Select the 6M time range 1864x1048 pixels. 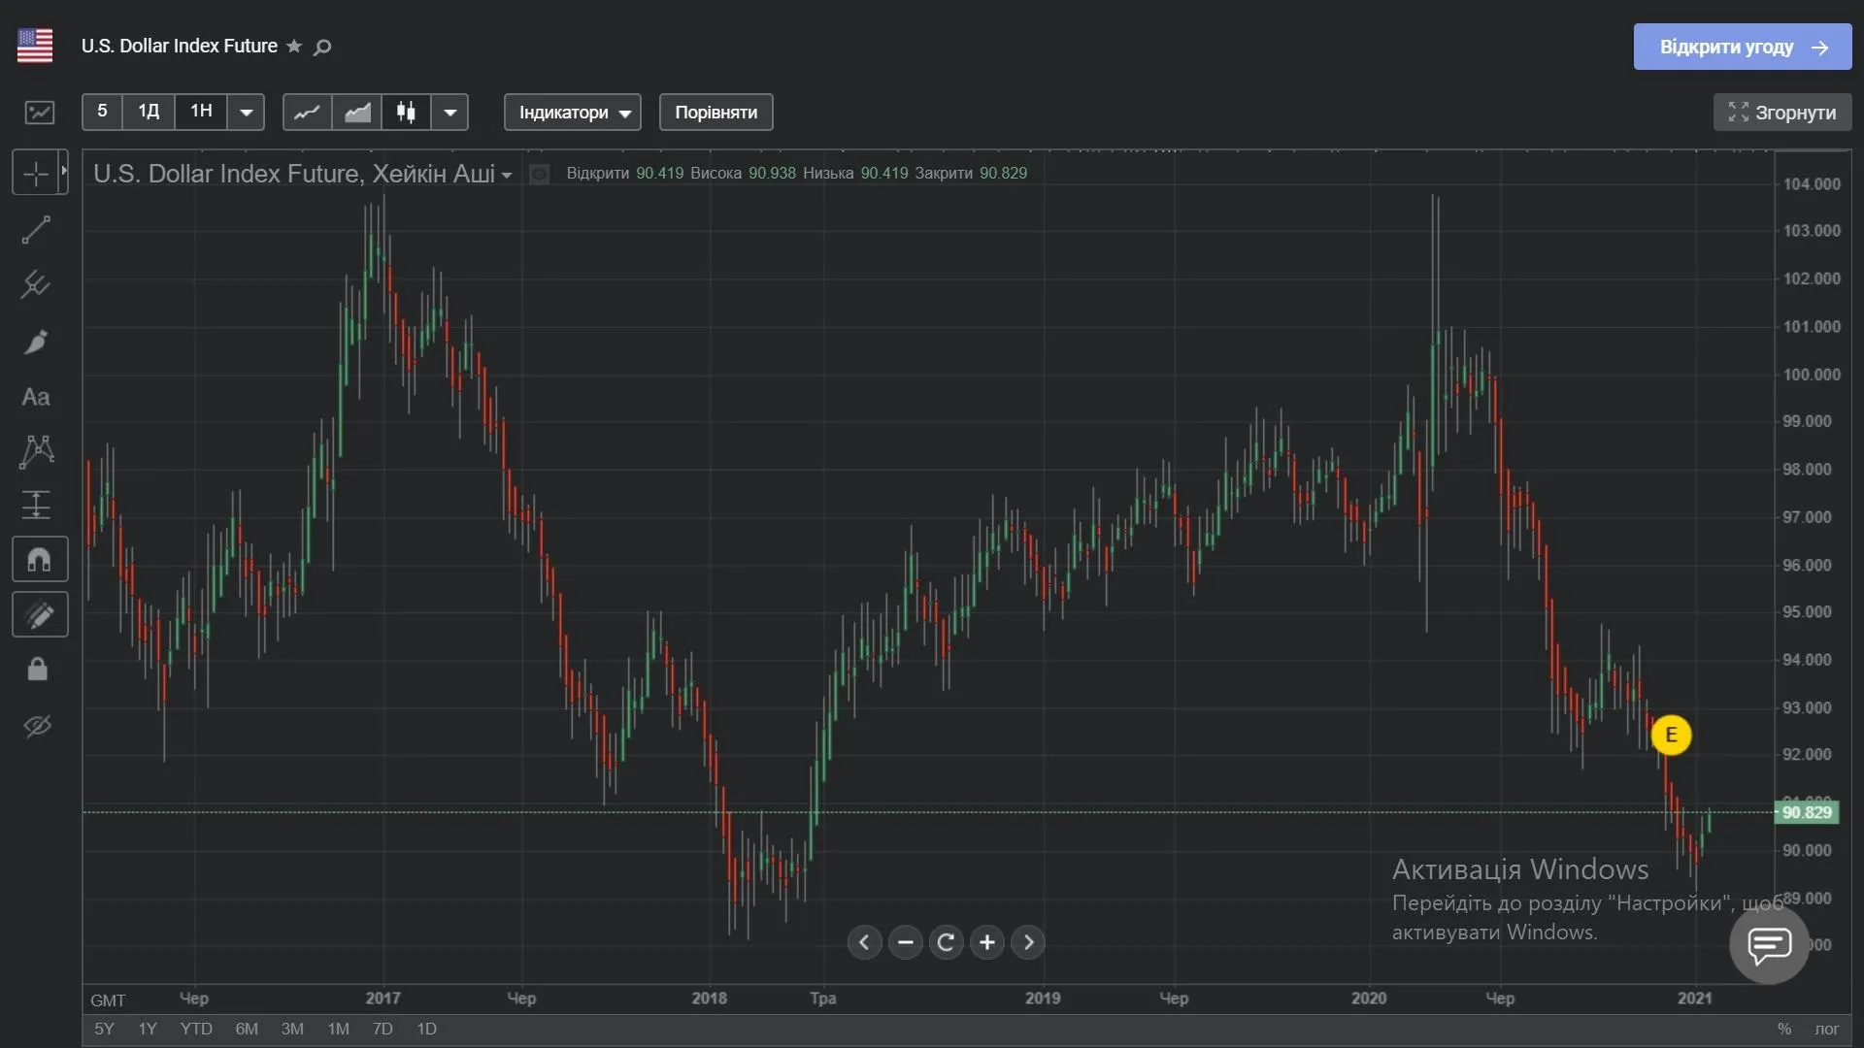point(247,1029)
